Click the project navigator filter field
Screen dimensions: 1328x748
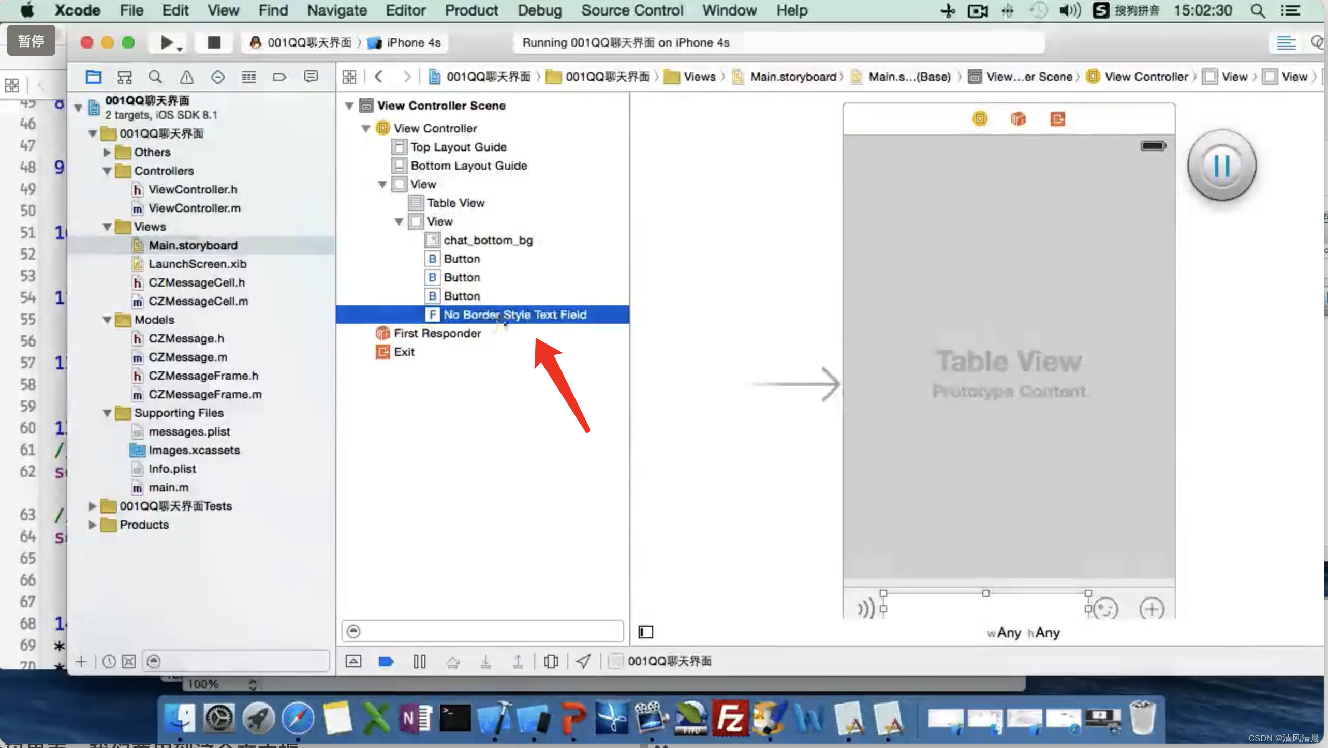[235, 661]
